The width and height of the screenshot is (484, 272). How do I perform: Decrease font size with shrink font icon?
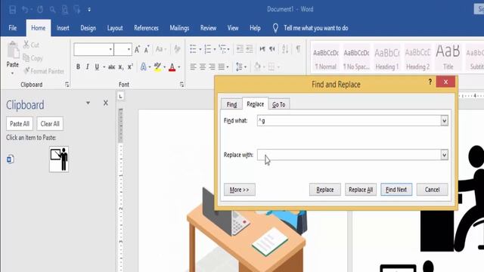[147, 49]
